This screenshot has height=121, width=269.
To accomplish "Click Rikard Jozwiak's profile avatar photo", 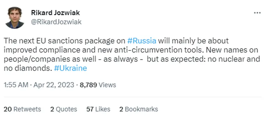I will tap(15, 18).
